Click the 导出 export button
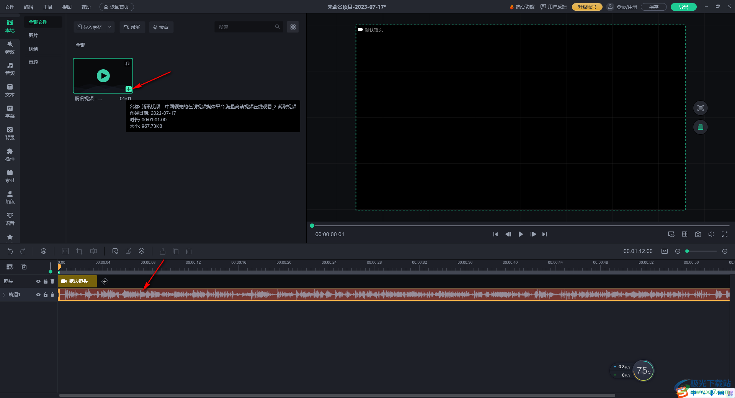Viewport: 735px width, 398px height. pos(683,7)
